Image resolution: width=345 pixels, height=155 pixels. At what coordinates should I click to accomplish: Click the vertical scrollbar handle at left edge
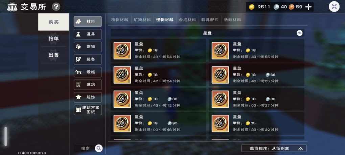tap(6, 136)
